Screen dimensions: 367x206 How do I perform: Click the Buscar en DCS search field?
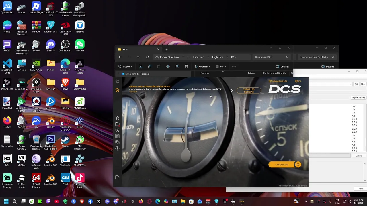pos(272,57)
